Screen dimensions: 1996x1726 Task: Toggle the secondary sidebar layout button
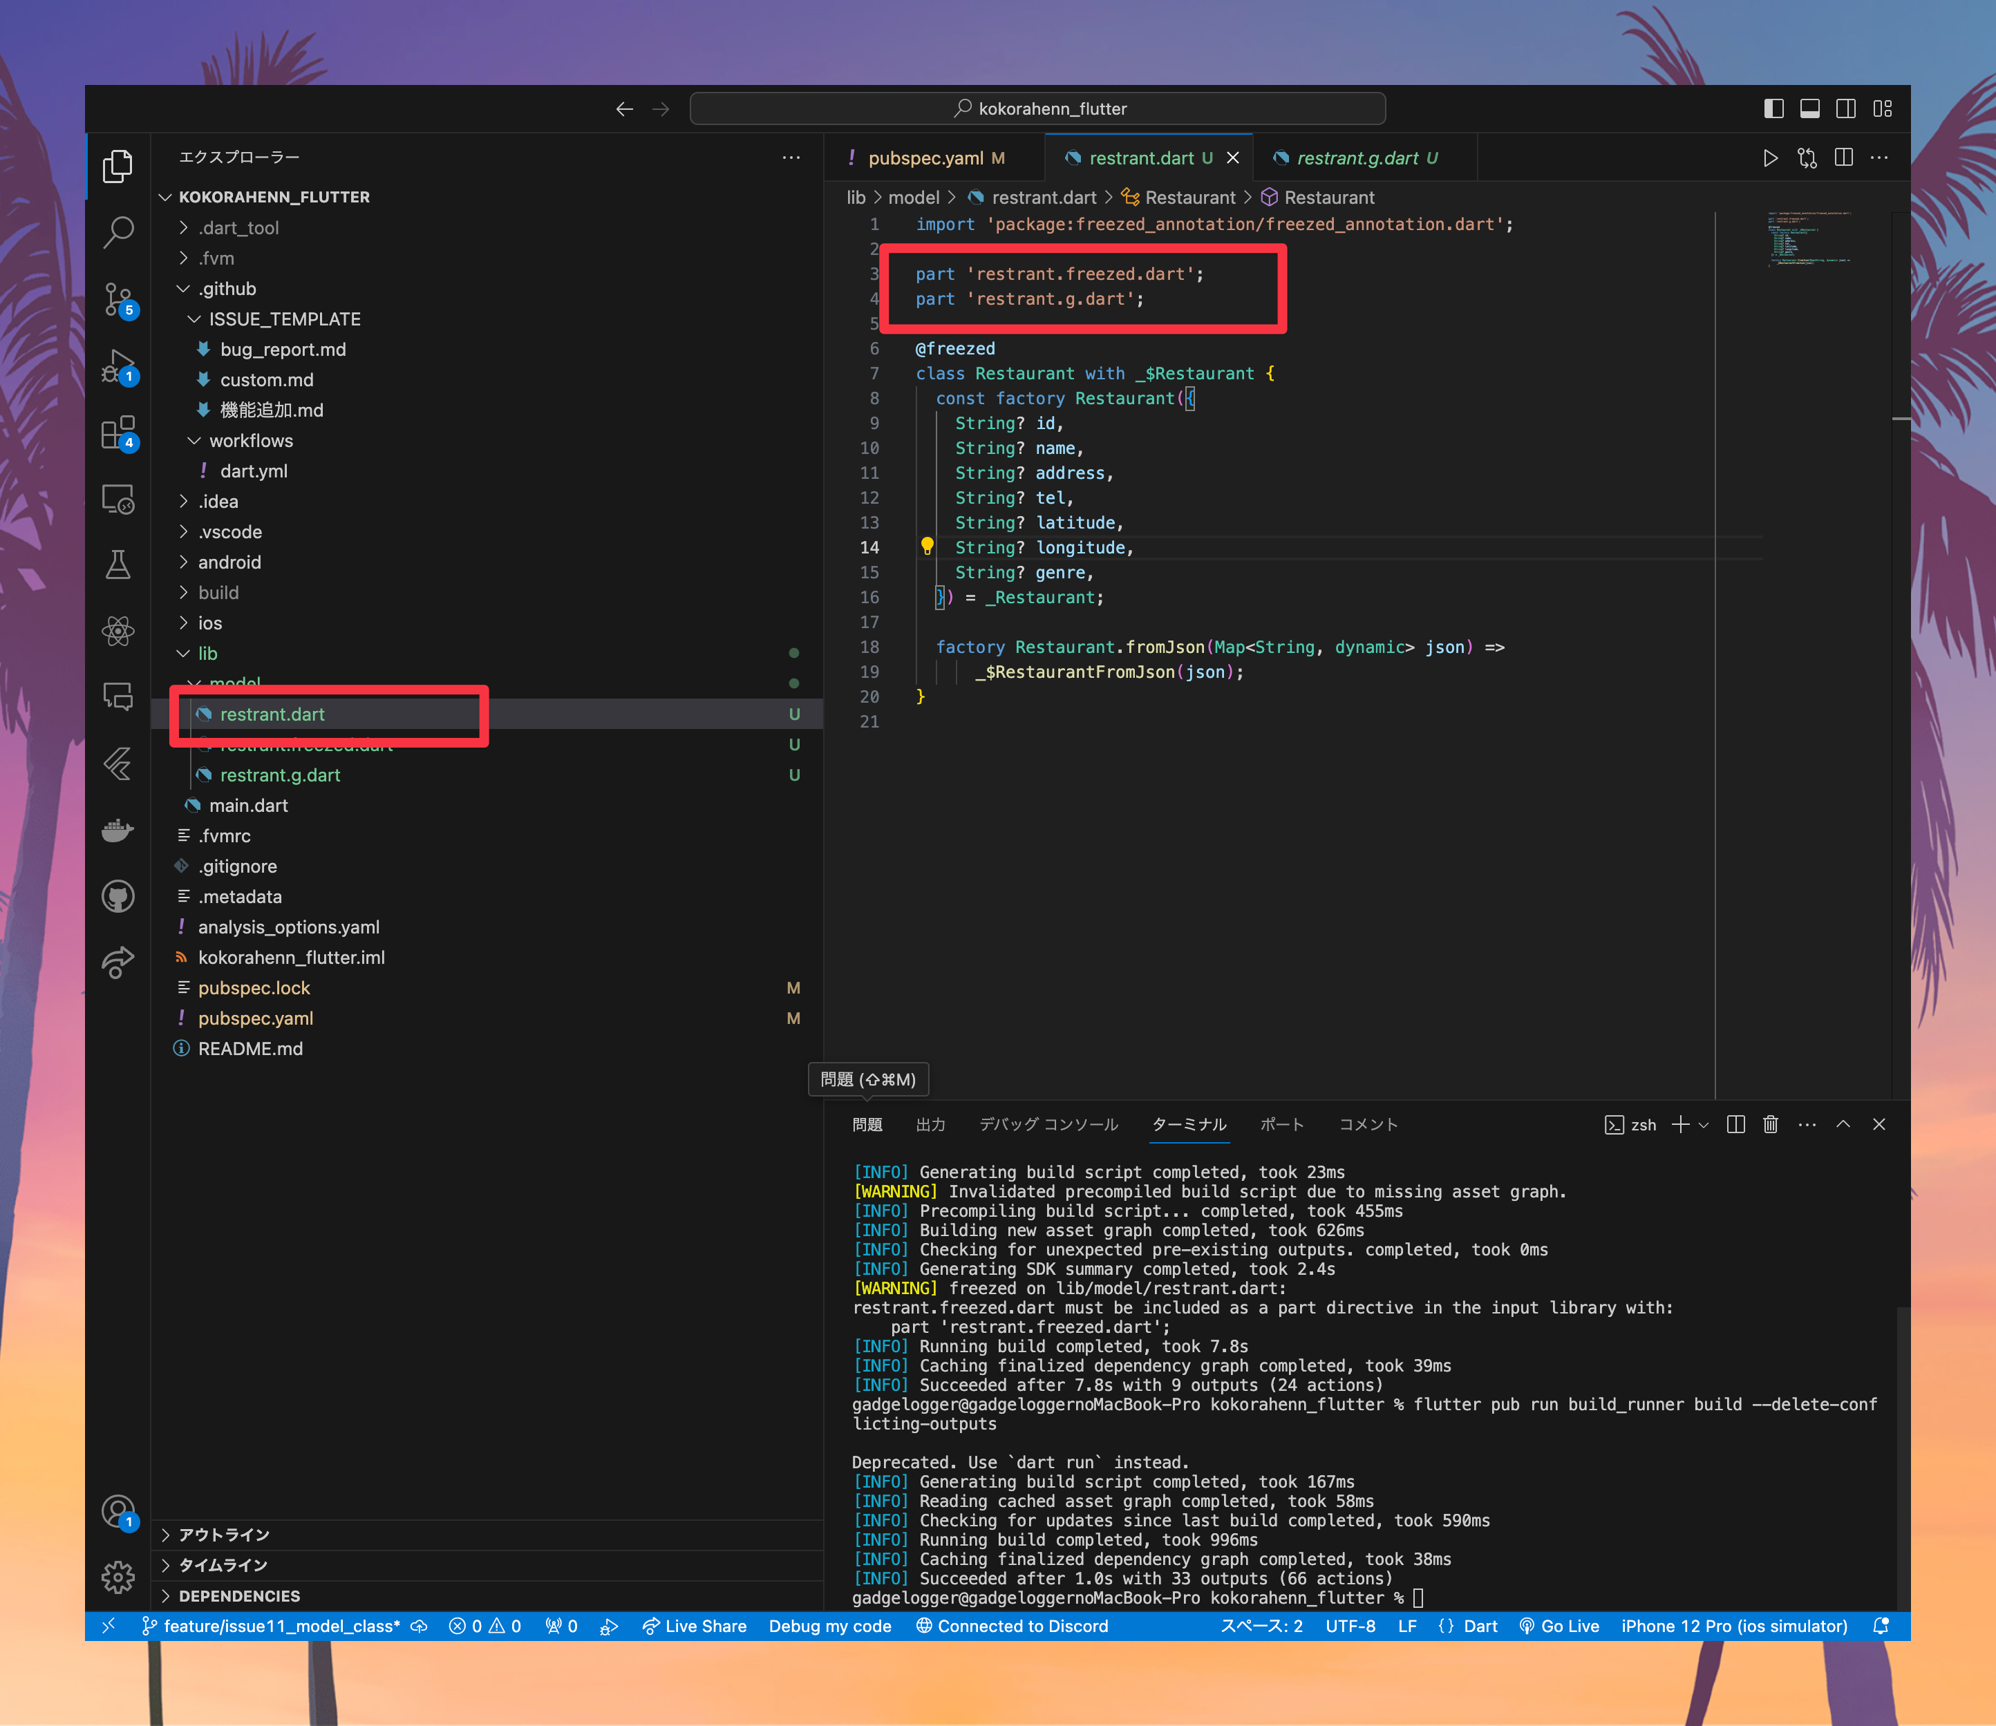coord(1846,109)
